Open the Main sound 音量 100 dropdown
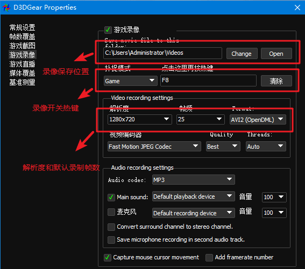The image size is (305, 269). (274, 197)
